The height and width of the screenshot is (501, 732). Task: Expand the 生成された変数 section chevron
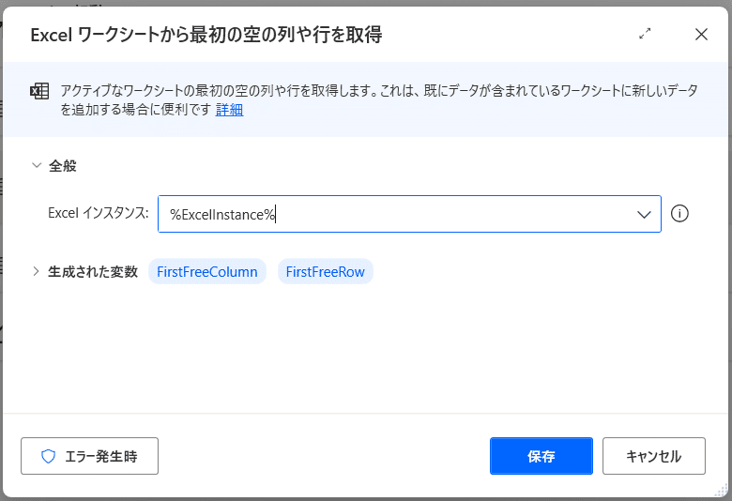coord(36,271)
